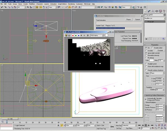The height and width of the screenshot is (131, 167).
Task: Open the Hierarchy command panel tab
Action: 153,11
